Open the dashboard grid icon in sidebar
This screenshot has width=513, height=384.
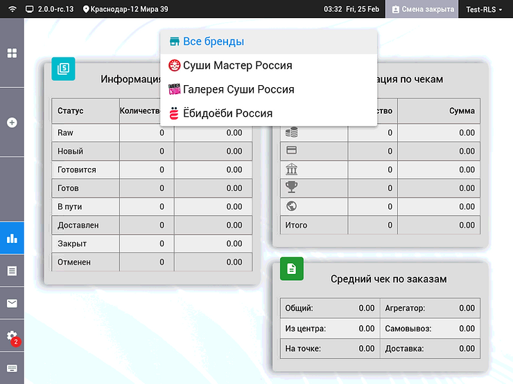coord(12,53)
